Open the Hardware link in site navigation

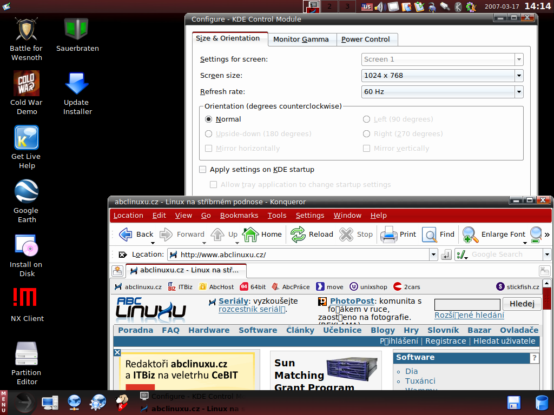pos(209,330)
